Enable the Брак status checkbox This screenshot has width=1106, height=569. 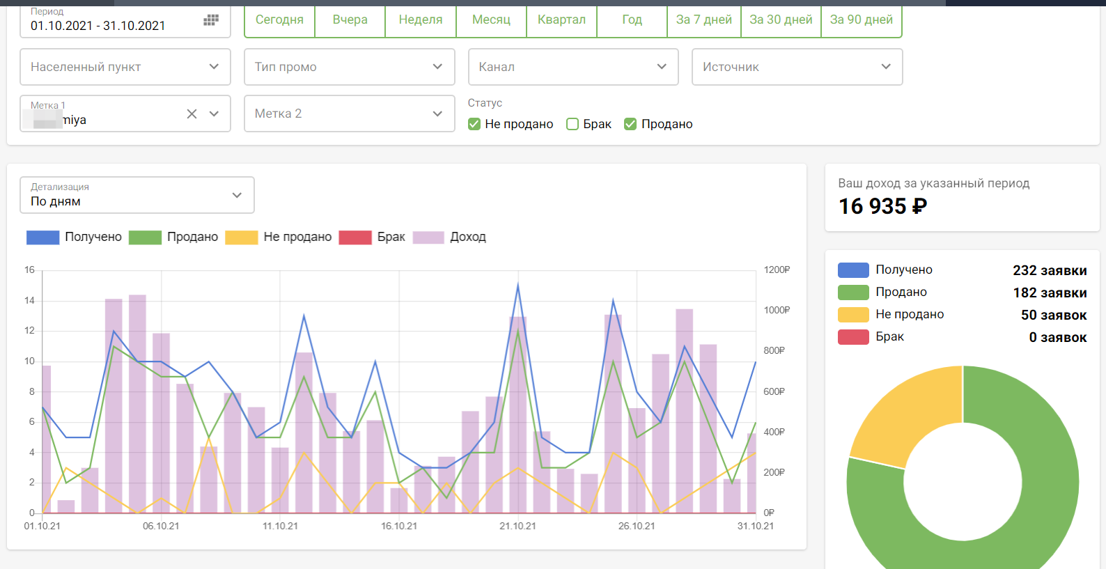point(573,124)
